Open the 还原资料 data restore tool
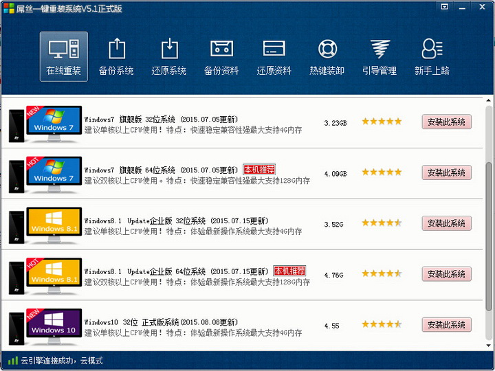Screen dimensions: 495x371 (x=274, y=56)
